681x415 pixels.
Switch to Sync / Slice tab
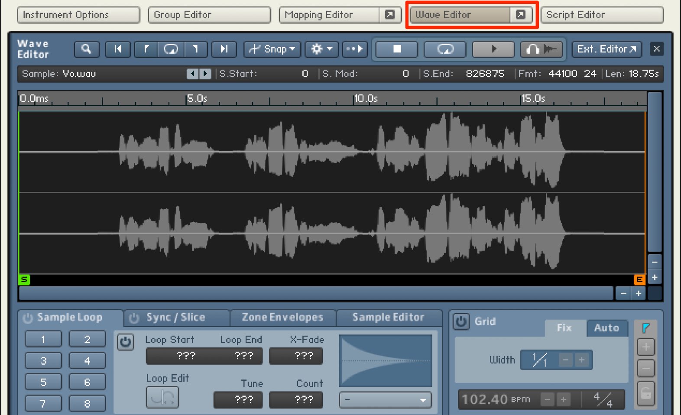click(176, 318)
